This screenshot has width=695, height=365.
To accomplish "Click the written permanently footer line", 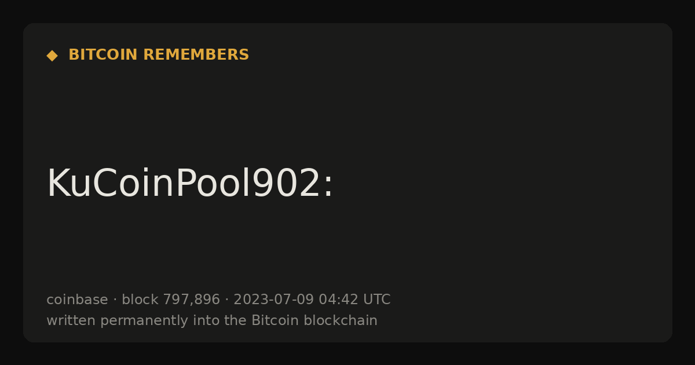I will (x=212, y=320).
